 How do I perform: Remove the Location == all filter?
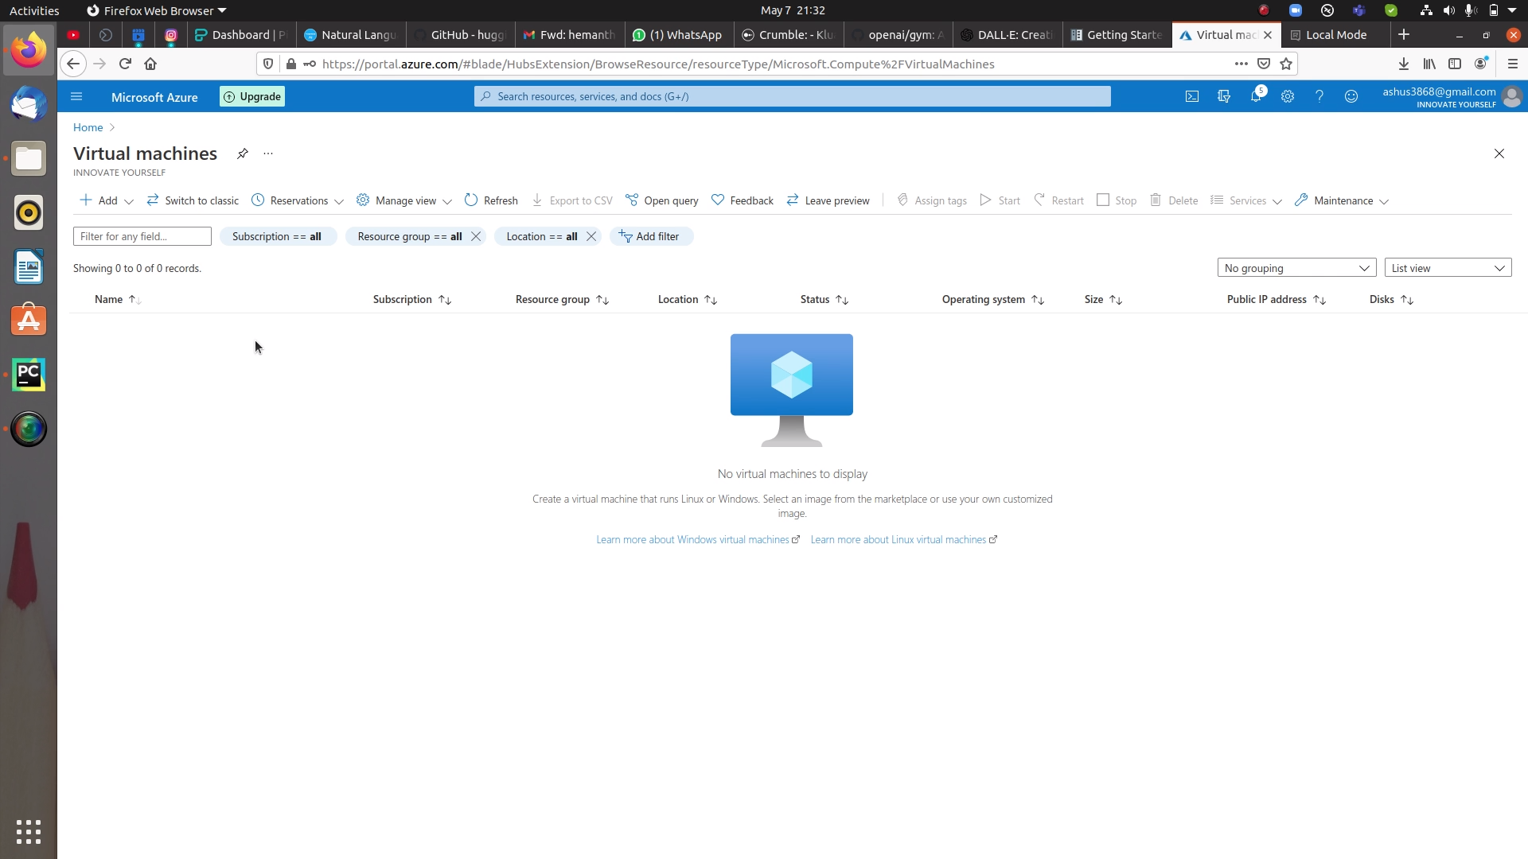pos(591,236)
